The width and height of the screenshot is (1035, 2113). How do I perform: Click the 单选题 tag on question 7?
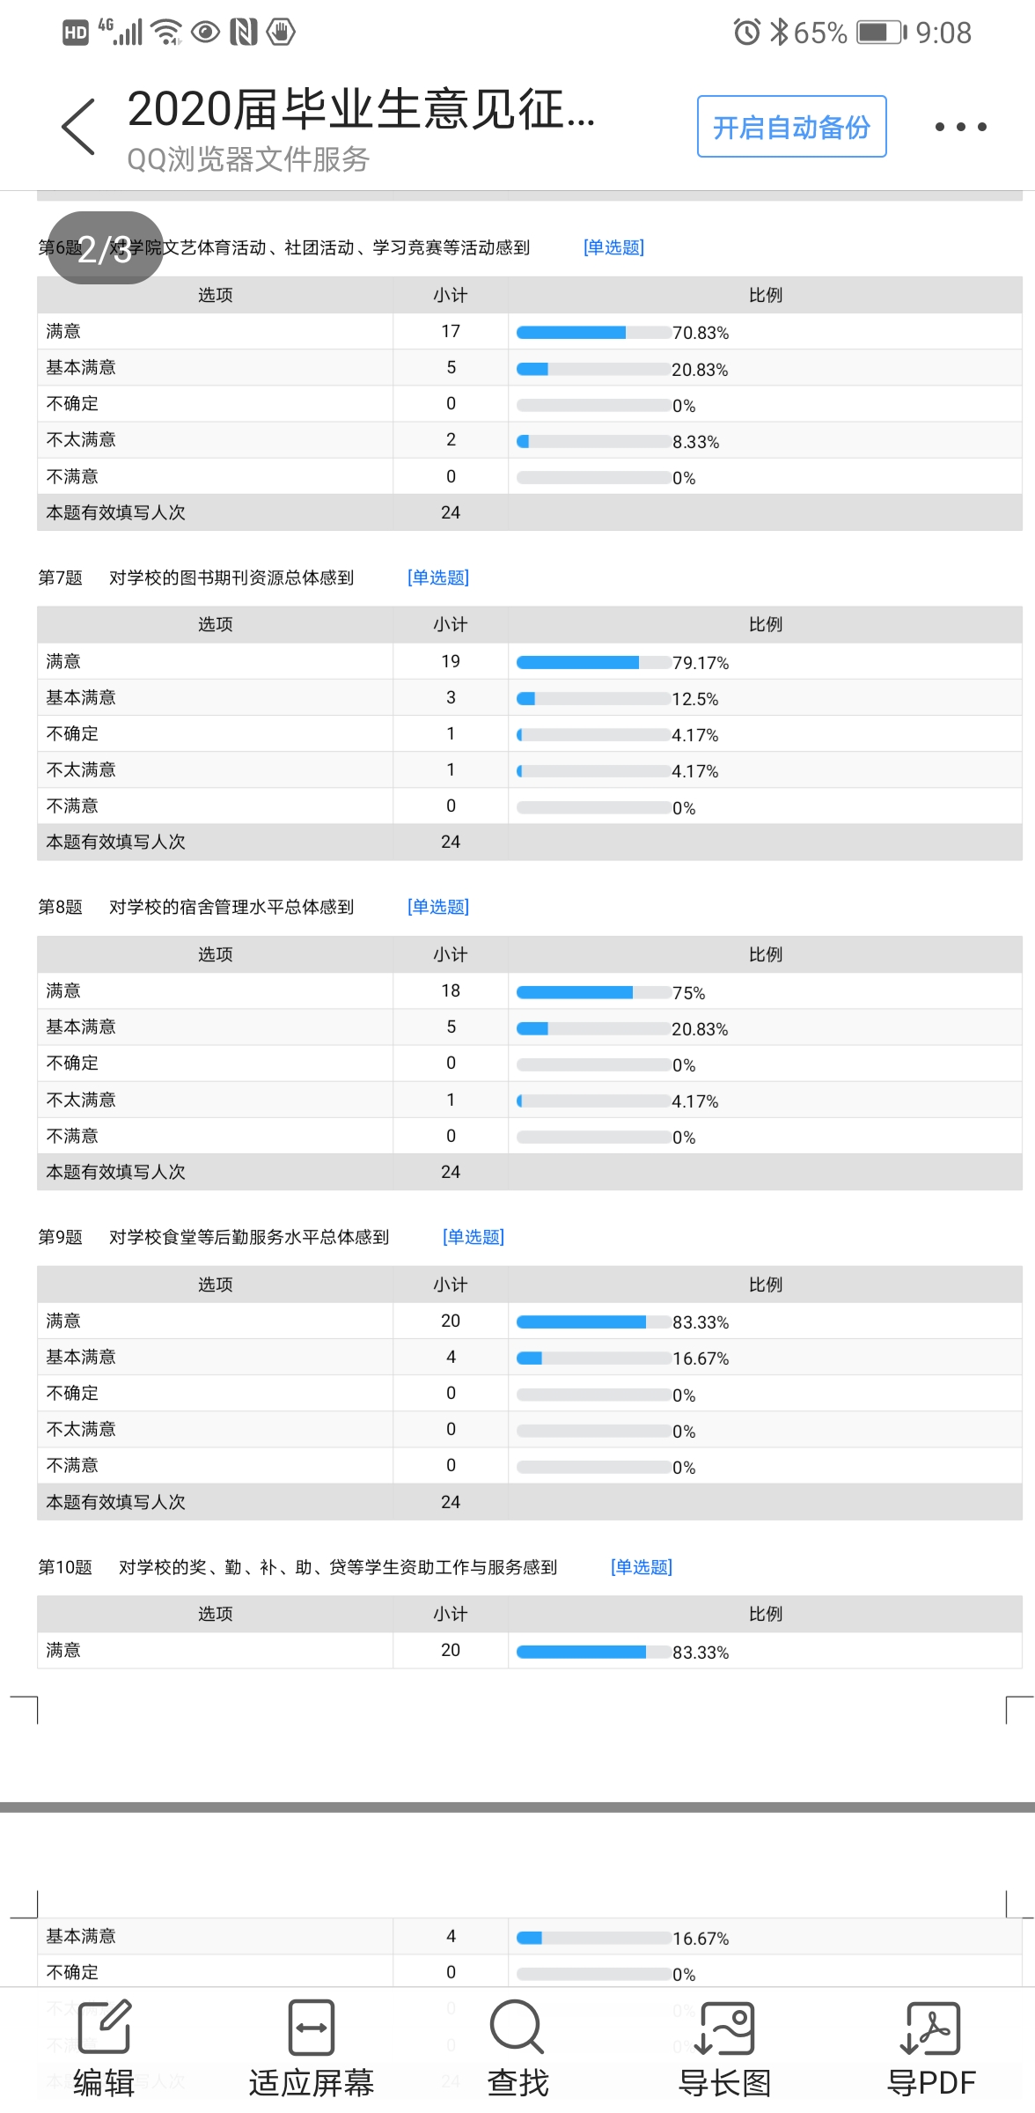[438, 578]
